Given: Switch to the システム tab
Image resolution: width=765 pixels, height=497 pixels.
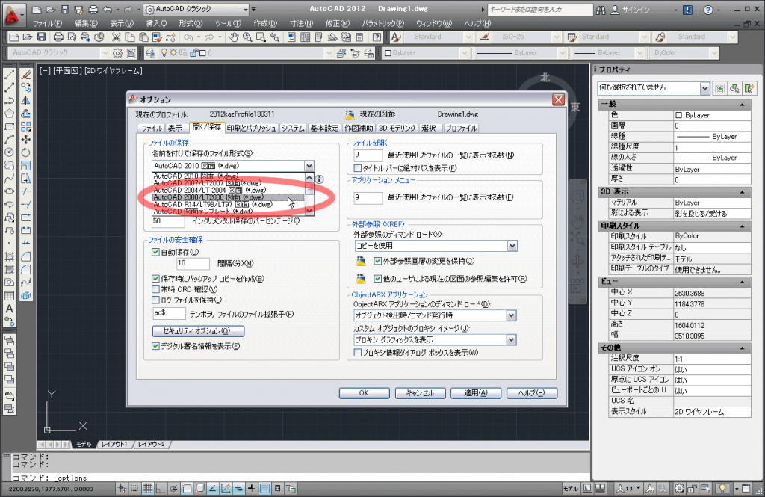Looking at the screenshot, I should coord(293,128).
